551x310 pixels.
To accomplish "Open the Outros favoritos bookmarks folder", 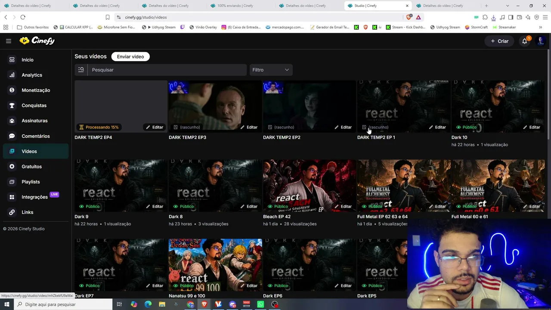I will coord(33,27).
